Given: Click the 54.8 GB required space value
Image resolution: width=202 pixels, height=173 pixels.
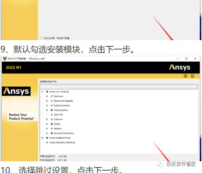Looking at the screenshot, I should [x=63, y=156].
